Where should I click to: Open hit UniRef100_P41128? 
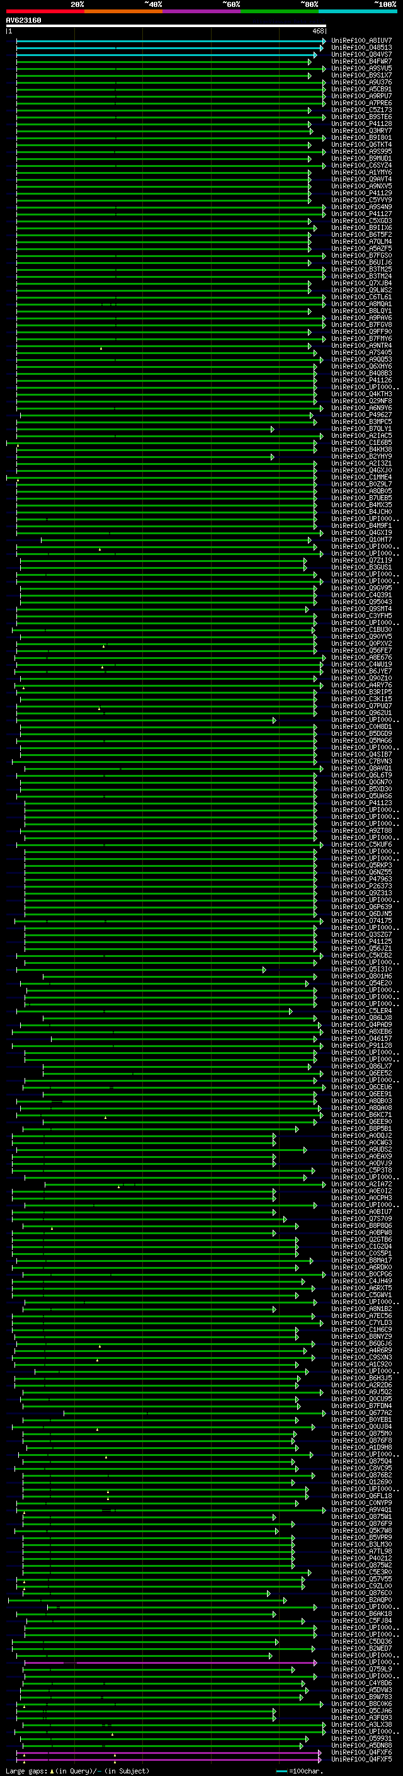pyautogui.click(x=361, y=123)
